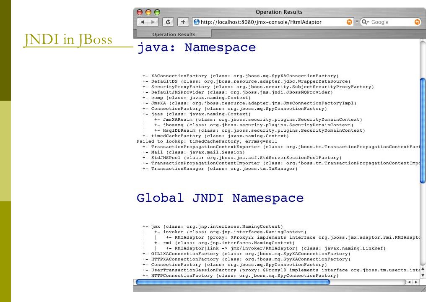Click the window resize grip corner
This screenshot has width=436, height=302.
[423, 289]
